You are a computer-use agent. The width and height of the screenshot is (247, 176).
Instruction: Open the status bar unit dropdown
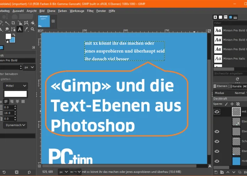point(63,172)
